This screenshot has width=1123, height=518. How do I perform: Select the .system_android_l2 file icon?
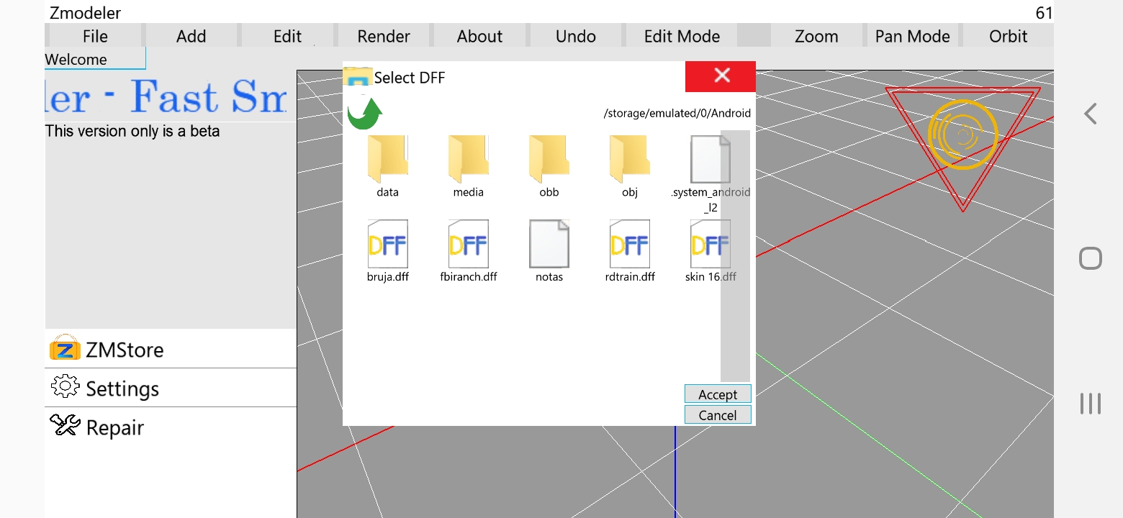(711, 159)
